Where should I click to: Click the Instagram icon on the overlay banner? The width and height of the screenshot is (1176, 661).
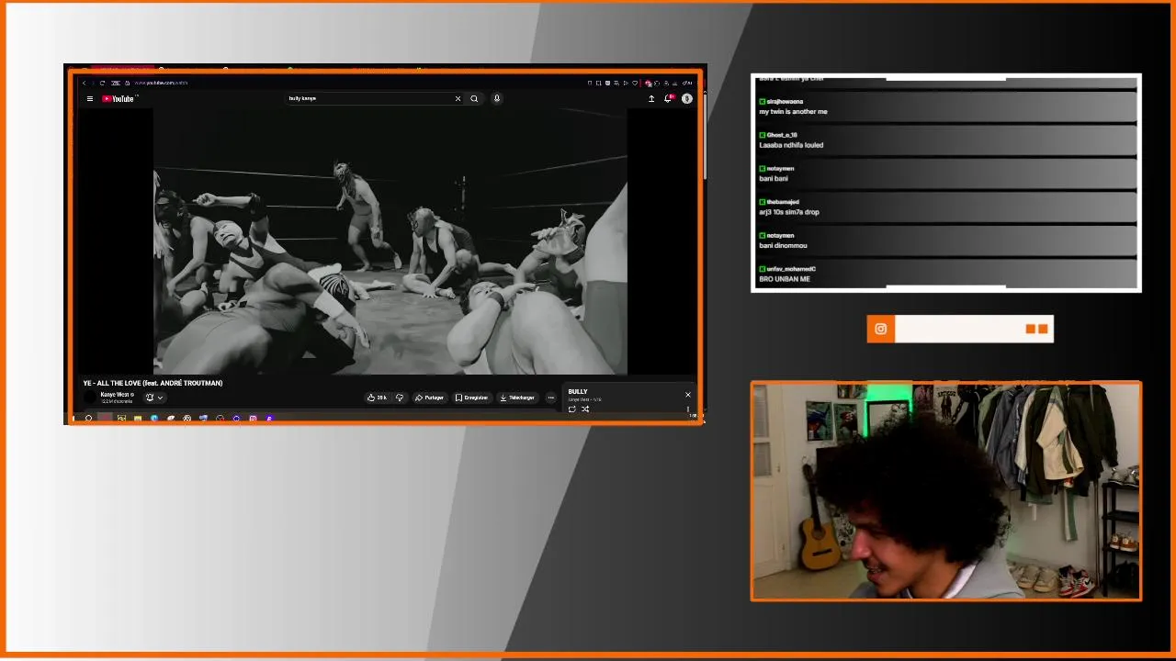pos(881,329)
